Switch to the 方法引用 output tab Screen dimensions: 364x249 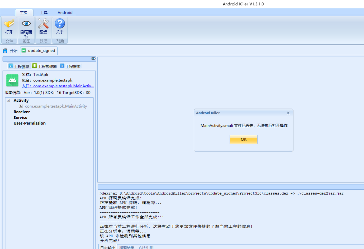(146, 247)
